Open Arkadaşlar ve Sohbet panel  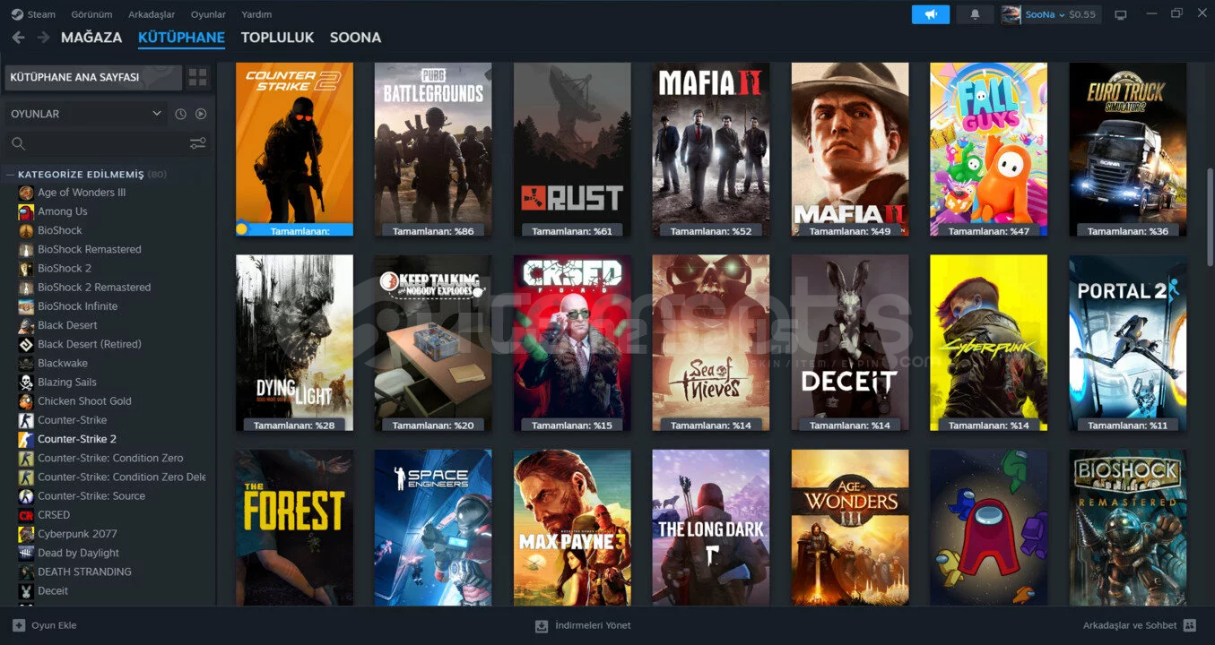click(x=1140, y=625)
